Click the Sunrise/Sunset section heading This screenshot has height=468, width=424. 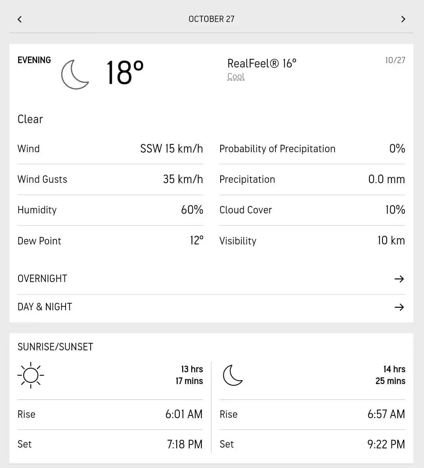[55, 347]
